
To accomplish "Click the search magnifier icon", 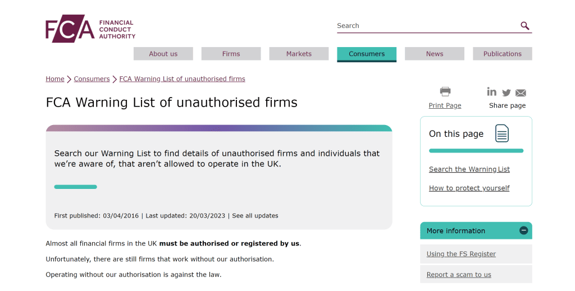I will point(525,26).
